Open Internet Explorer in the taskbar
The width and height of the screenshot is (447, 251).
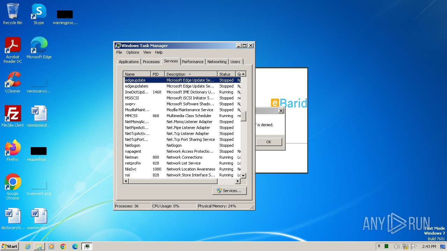coord(28,246)
